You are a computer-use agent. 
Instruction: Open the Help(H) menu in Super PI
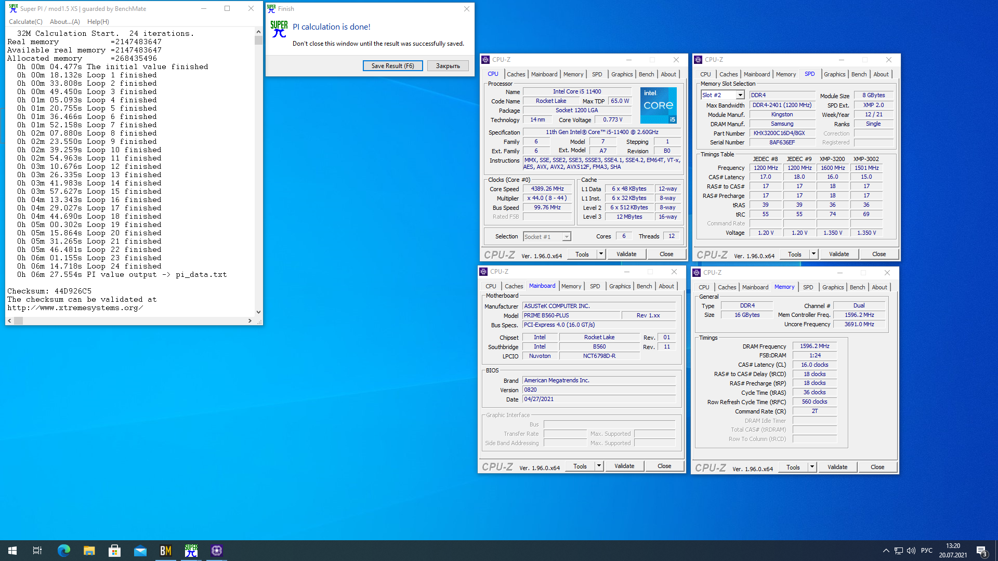(98, 22)
